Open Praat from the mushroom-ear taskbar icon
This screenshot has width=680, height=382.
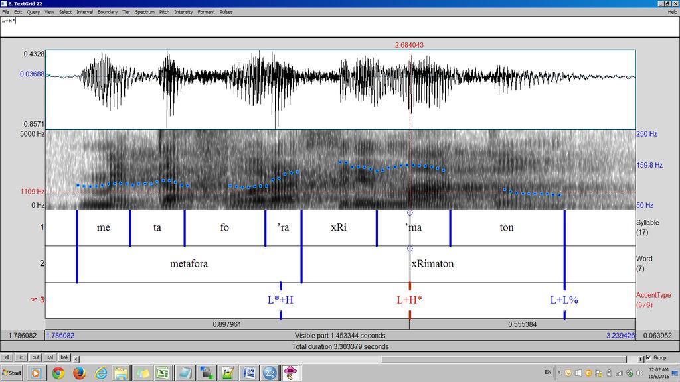point(290,373)
